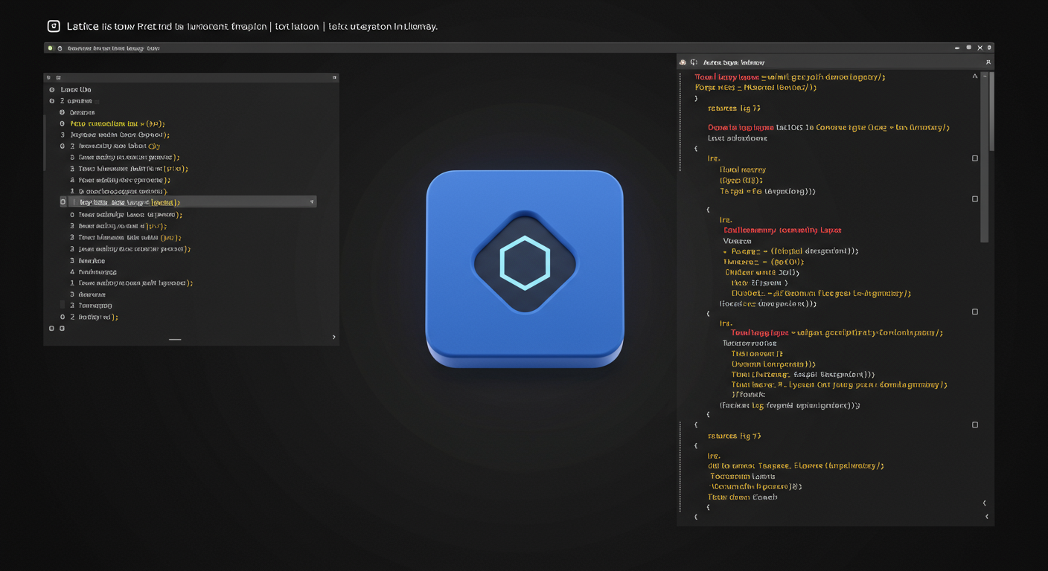Select the highlighted row in the left tree

(192, 202)
